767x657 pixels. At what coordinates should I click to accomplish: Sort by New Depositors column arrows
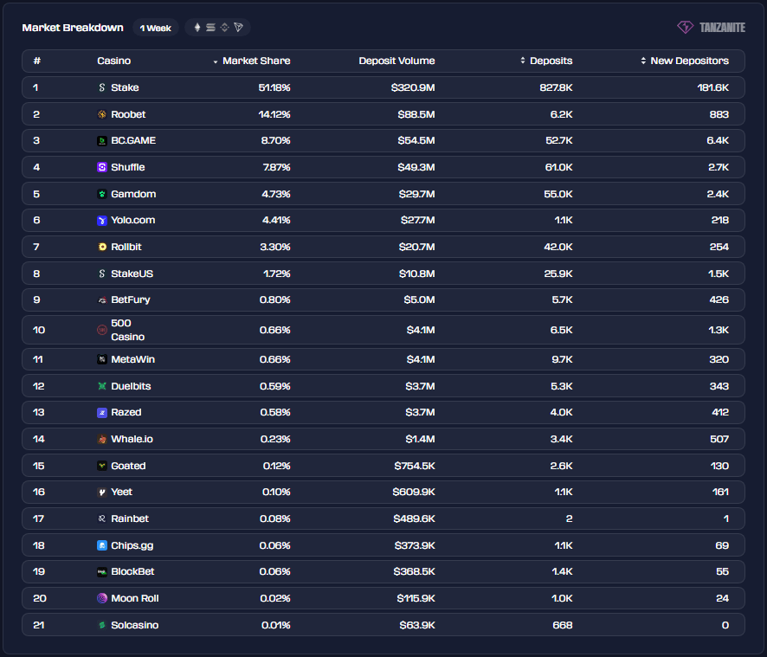pyautogui.click(x=643, y=61)
